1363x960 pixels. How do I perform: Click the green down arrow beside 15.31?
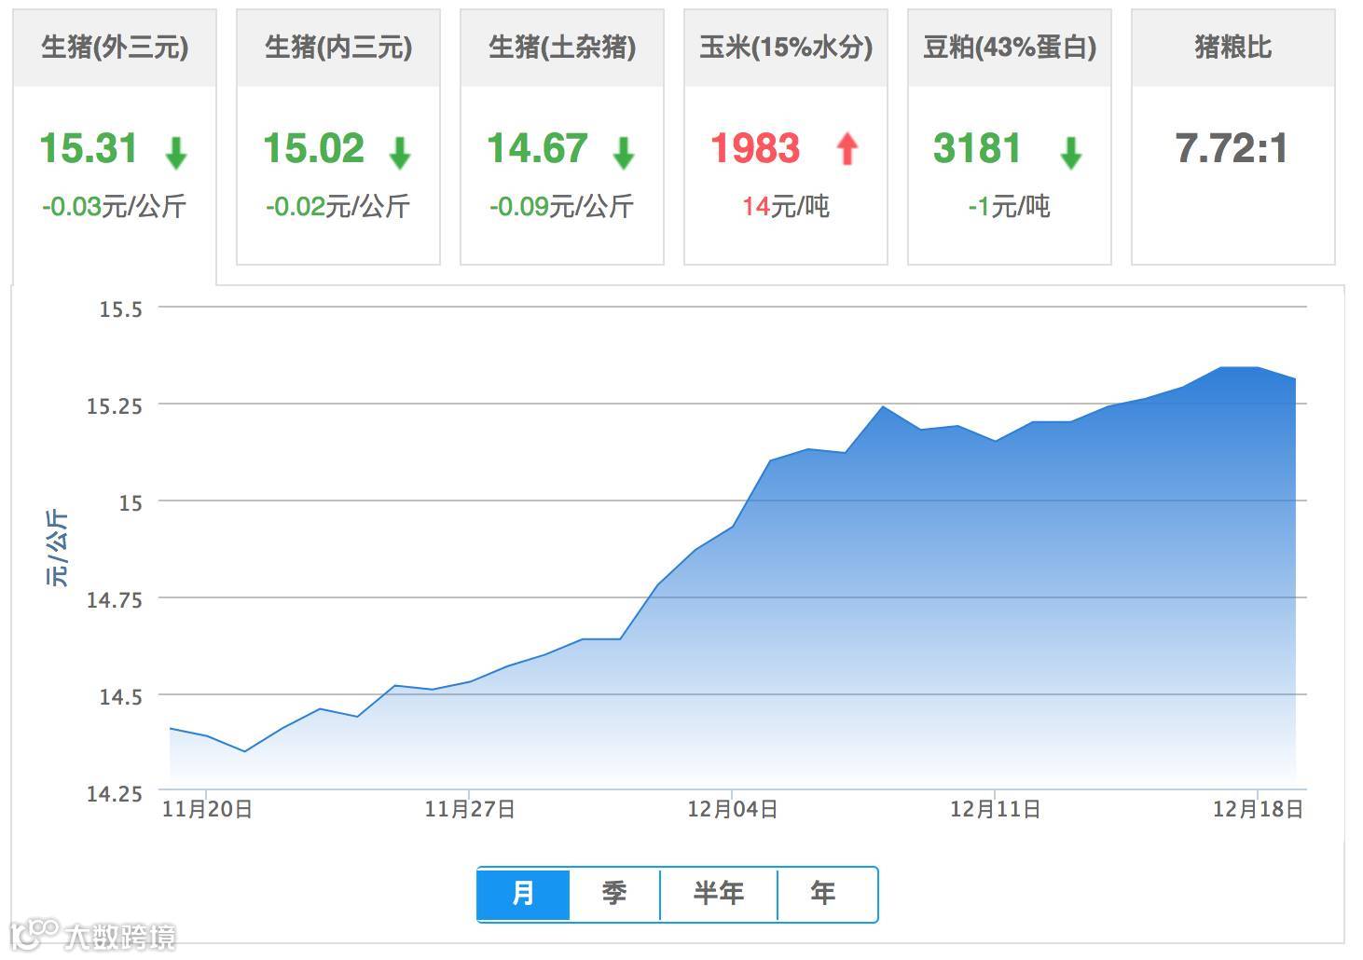click(176, 152)
